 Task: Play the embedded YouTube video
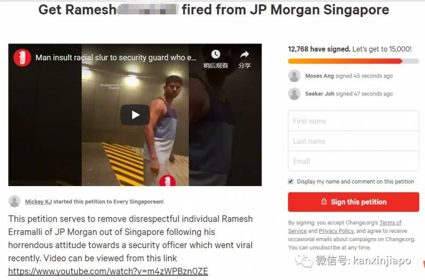click(135, 115)
